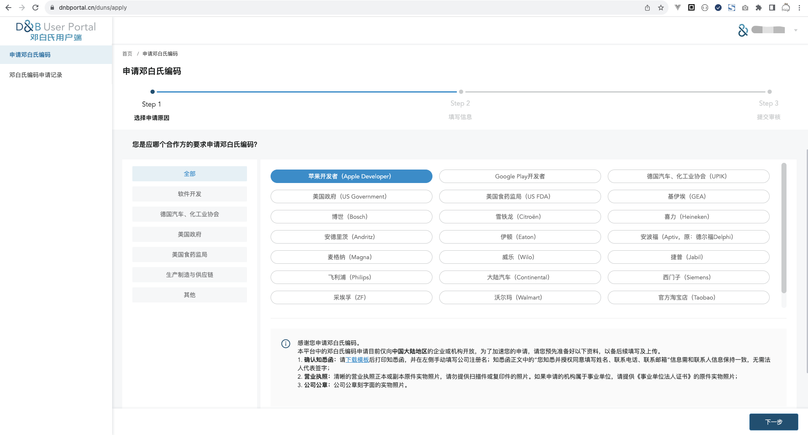Choose 德国汽车、化工业协会 (UPIK) option

pyautogui.click(x=689, y=176)
